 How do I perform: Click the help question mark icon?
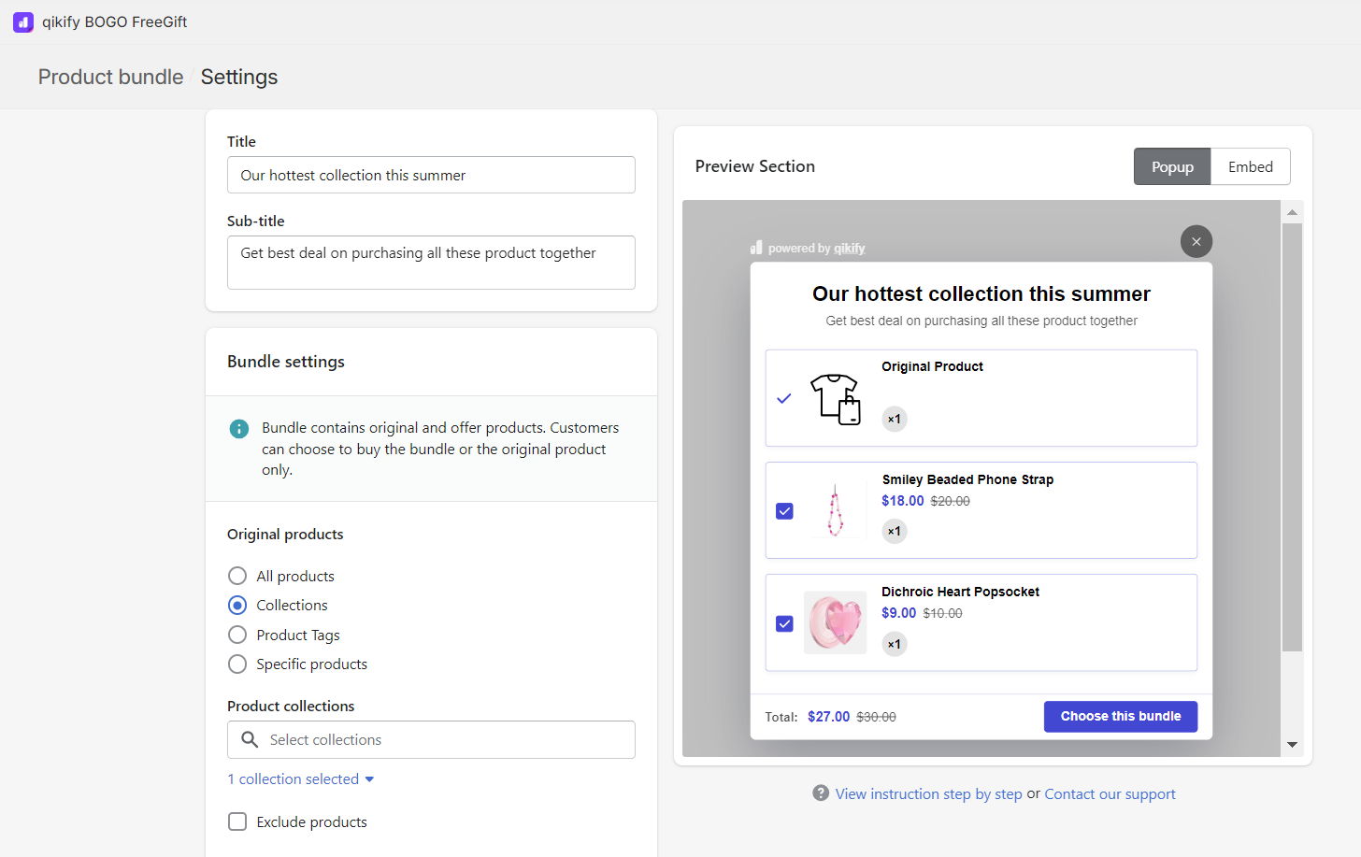pyautogui.click(x=821, y=793)
